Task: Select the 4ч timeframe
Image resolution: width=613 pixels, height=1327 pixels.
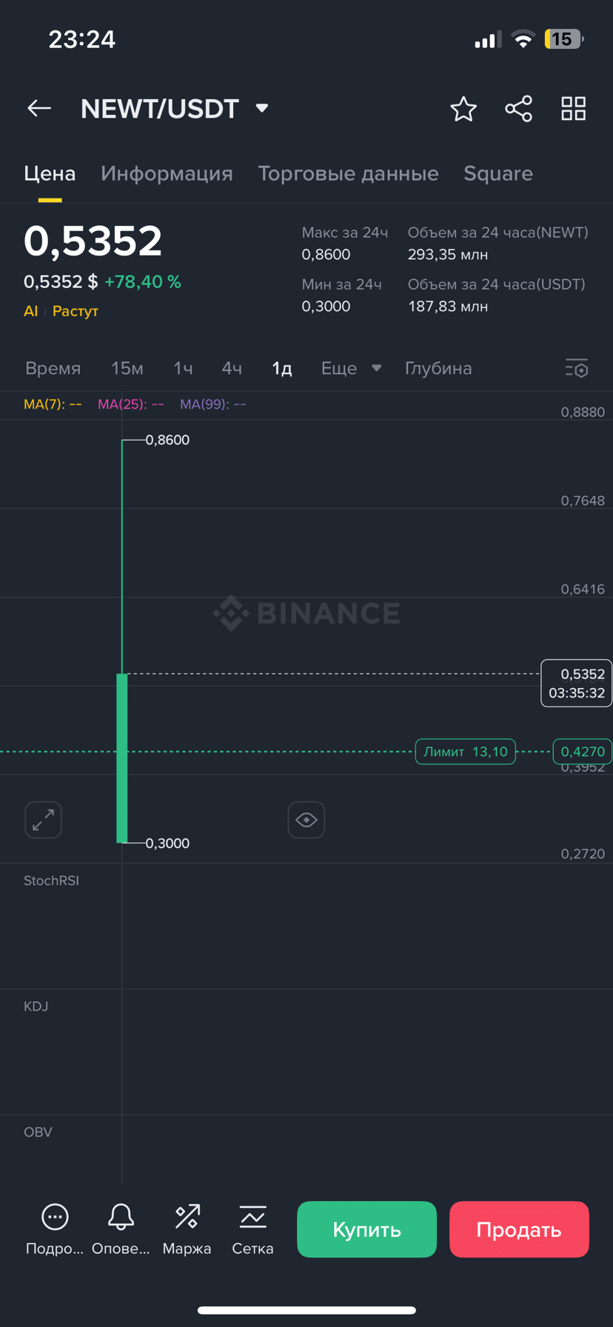Action: [232, 368]
